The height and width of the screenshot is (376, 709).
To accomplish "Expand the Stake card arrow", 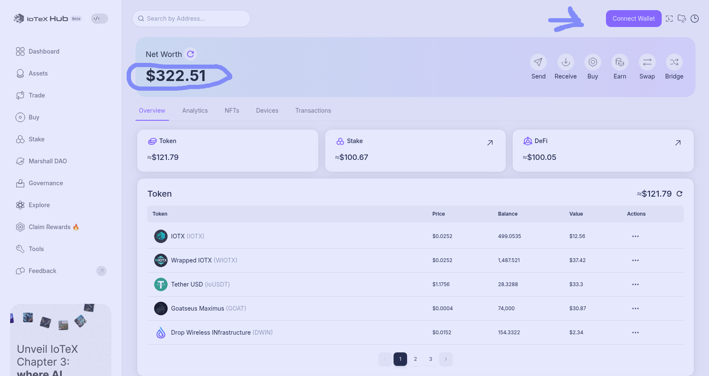I will (490, 143).
